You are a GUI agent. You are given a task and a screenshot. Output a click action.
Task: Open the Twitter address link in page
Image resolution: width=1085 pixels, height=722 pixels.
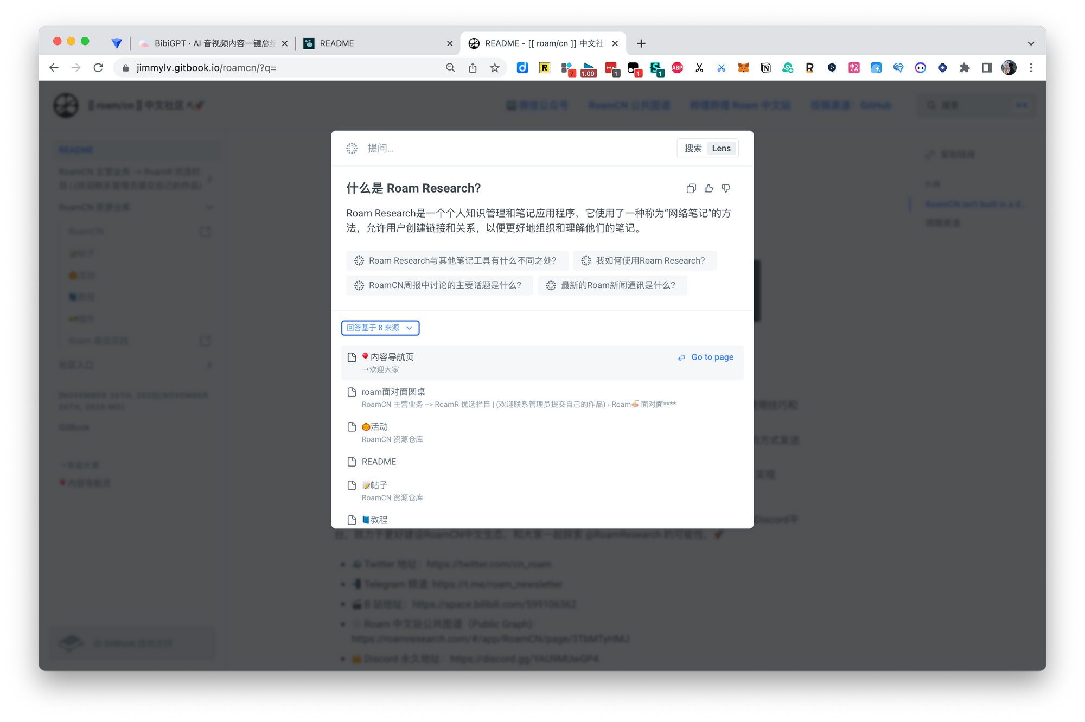489,565
